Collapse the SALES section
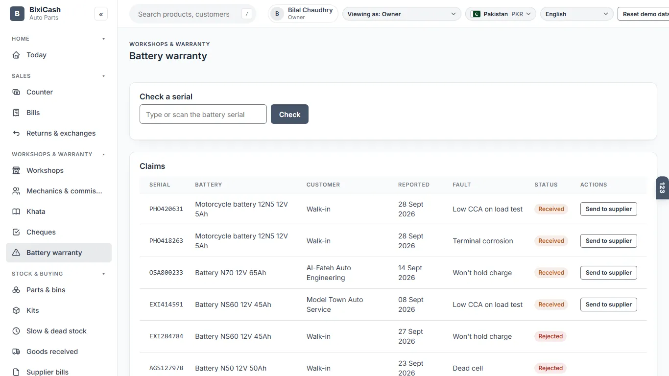The image size is (669, 376). [x=103, y=76]
